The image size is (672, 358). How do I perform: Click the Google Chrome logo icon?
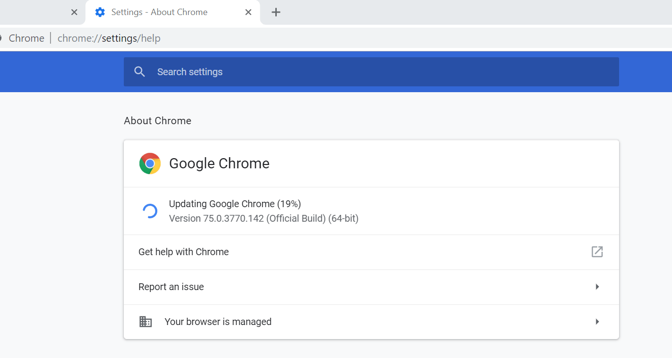pyautogui.click(x=150, y=163)
